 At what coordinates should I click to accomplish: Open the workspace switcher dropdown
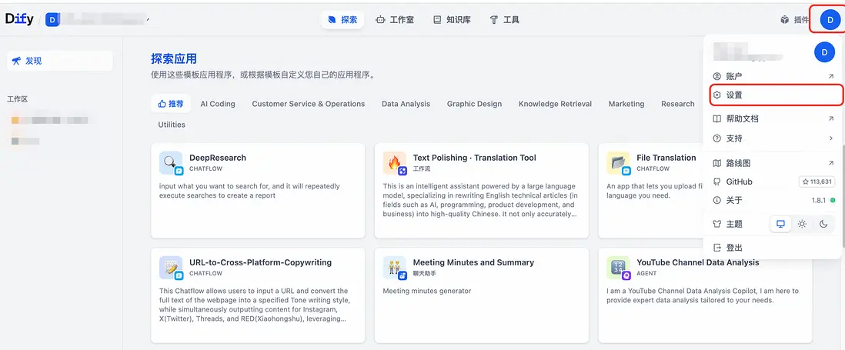tap(99, 20)
